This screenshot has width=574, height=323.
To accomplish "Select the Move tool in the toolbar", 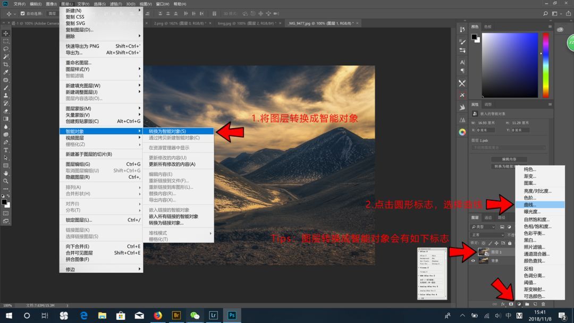I will point(6,33).
